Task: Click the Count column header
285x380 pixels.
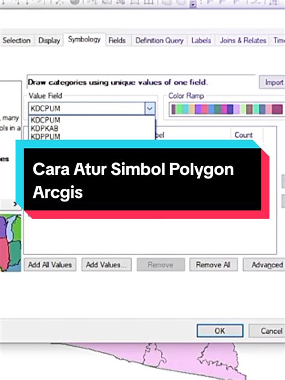Action: 244,135
